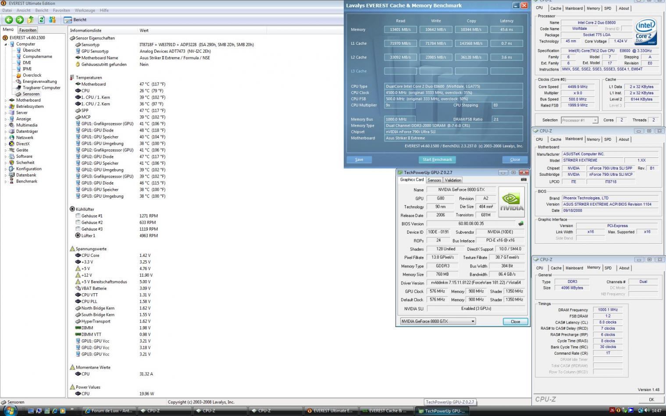Screen dimensions: 666x416
Task: Click Start Benchmark in the Cache & Memory window
Action: [x=437, y=160]
